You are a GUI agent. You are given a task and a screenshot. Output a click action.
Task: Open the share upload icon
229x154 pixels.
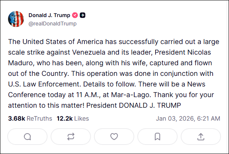point(201,137)
